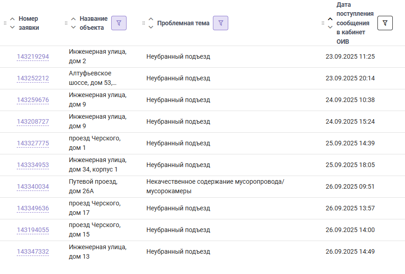Open request 143252212
Viewport: 405px width, 274px height.
(33, 78)
